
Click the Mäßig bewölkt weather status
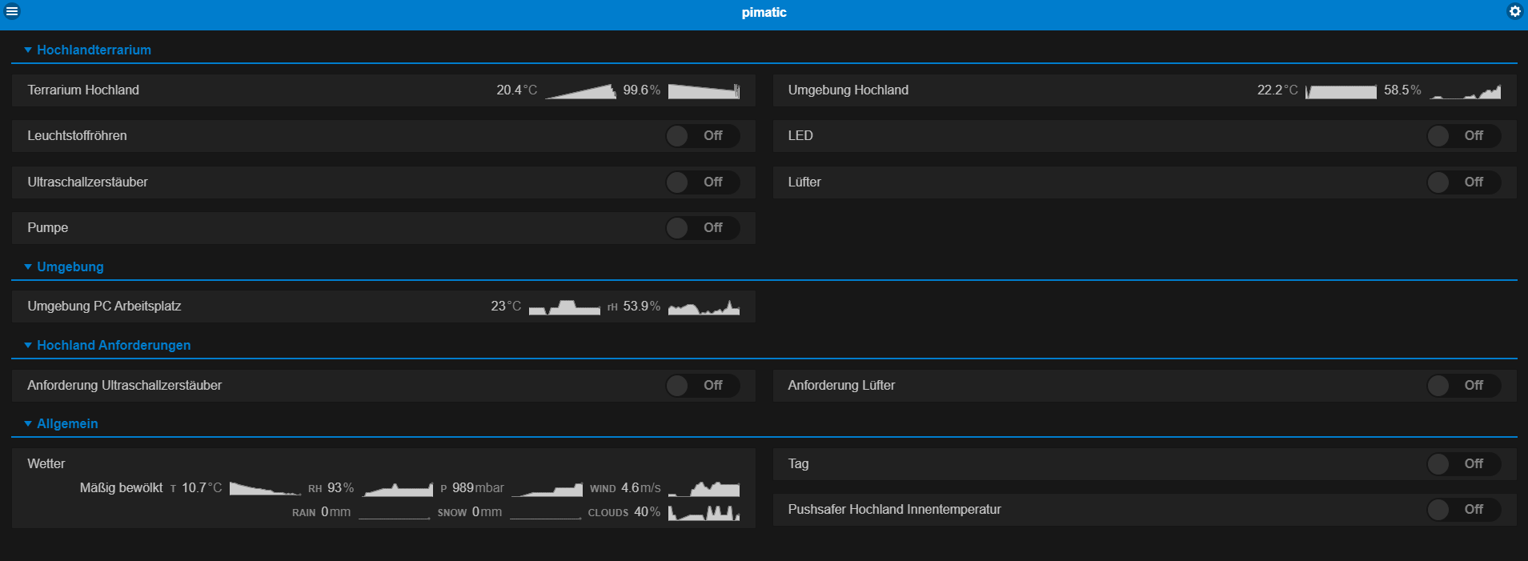tap(121, 488)
